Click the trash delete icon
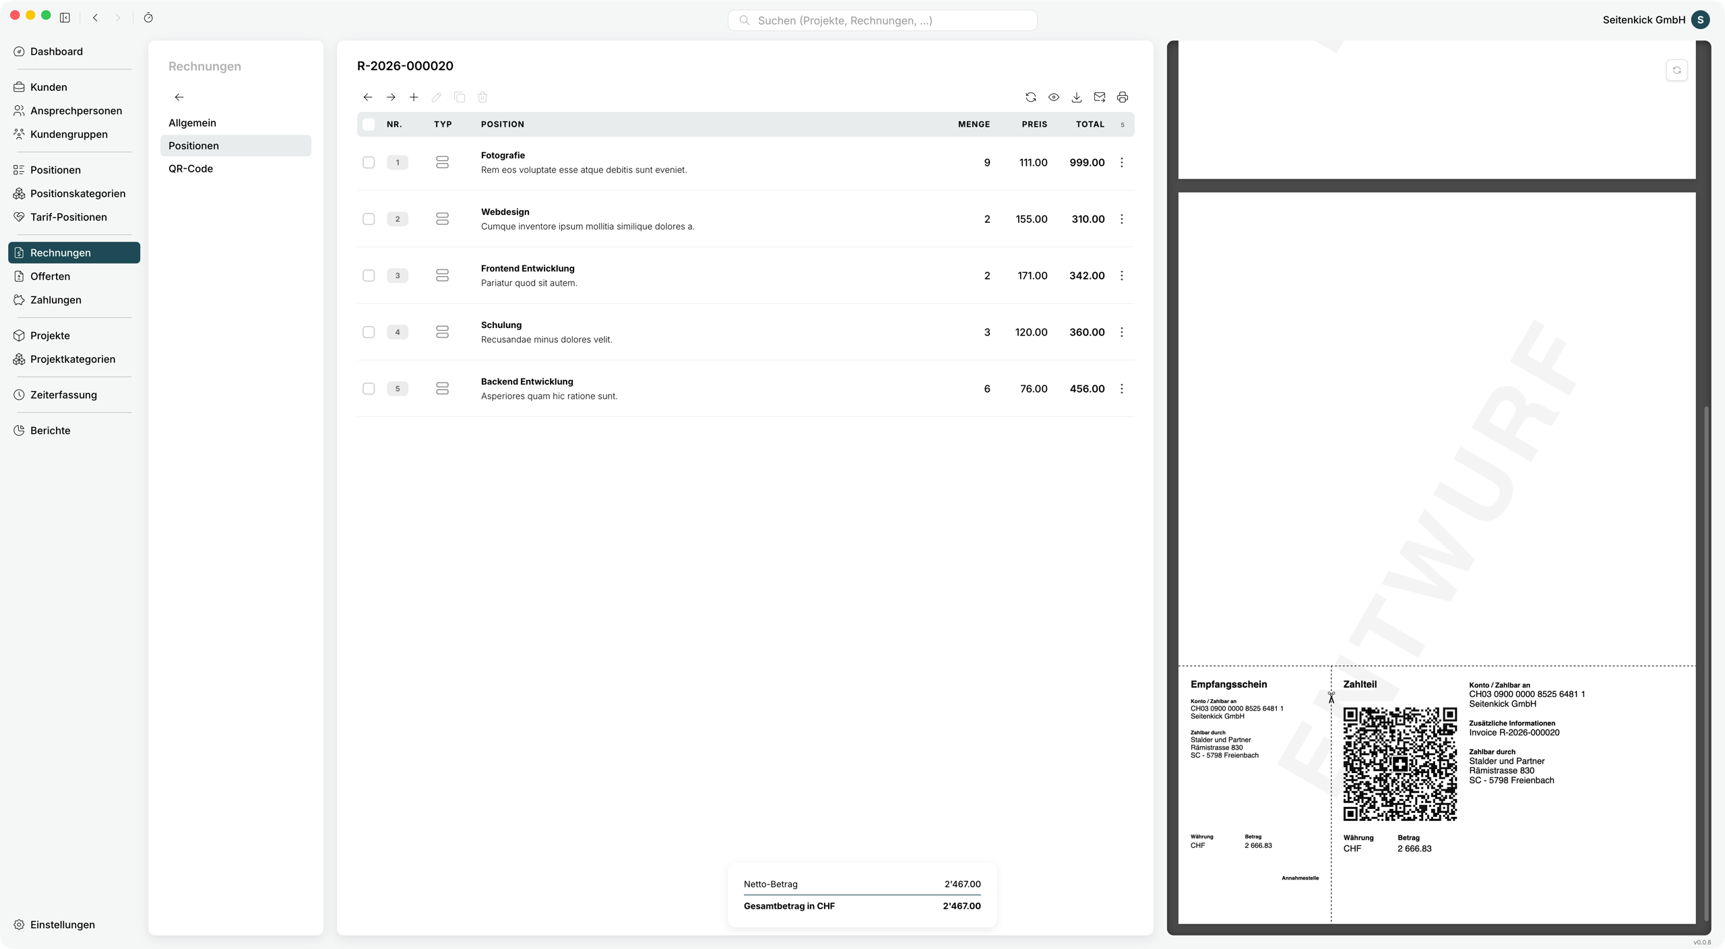The height and width of the screenshot is (949, 1725). click(482, 97)
